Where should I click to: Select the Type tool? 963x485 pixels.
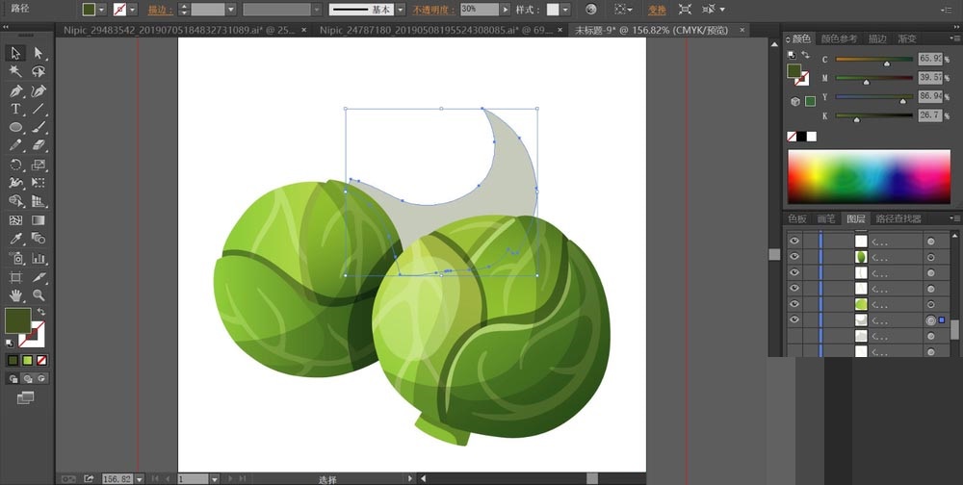pyautogui.click(x=15, y=109)
